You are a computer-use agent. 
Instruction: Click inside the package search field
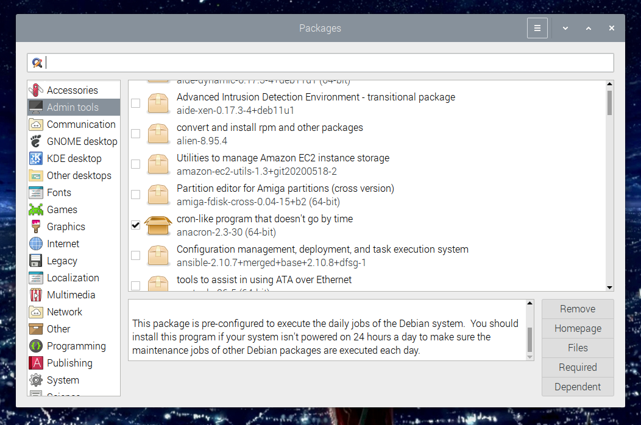point(244,62)
